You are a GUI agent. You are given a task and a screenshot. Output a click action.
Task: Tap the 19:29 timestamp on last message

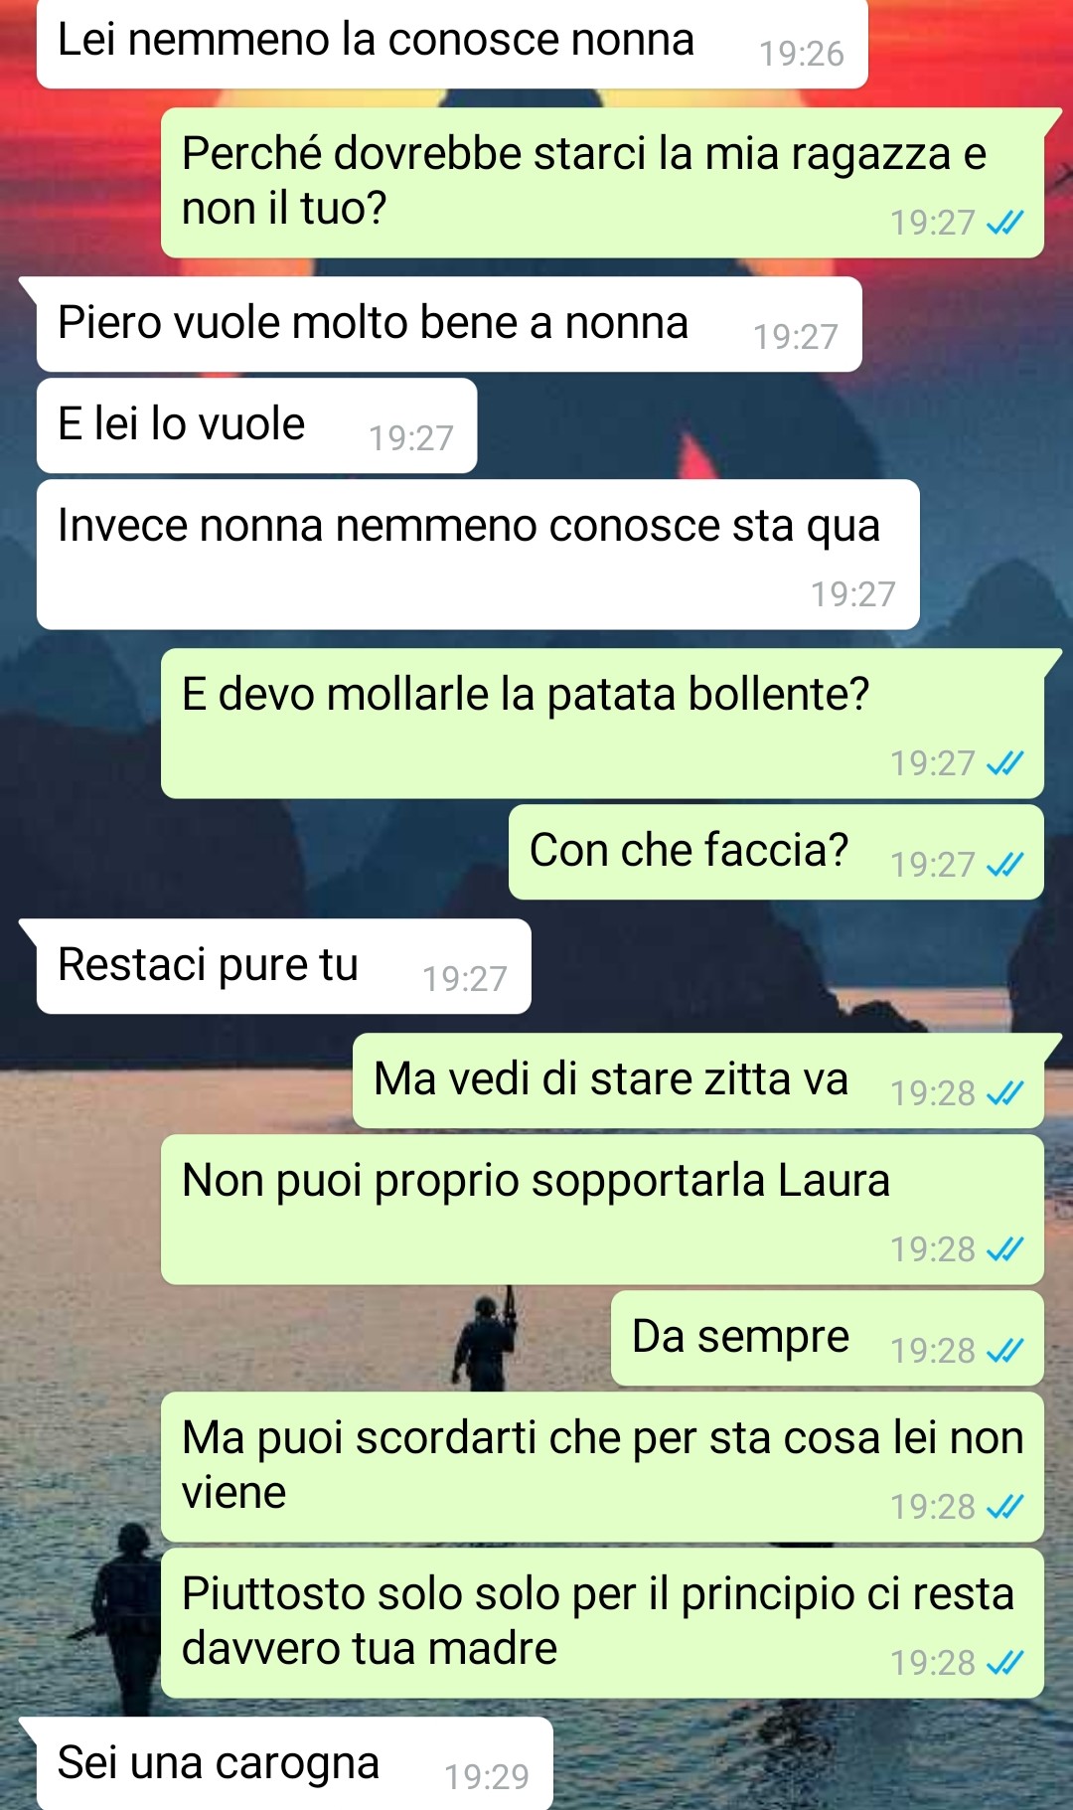pos(487,1776)
